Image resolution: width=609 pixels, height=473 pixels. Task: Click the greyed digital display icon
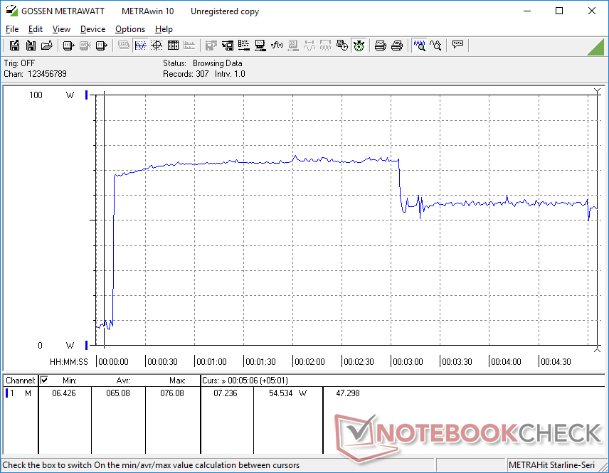coord(124,46)
